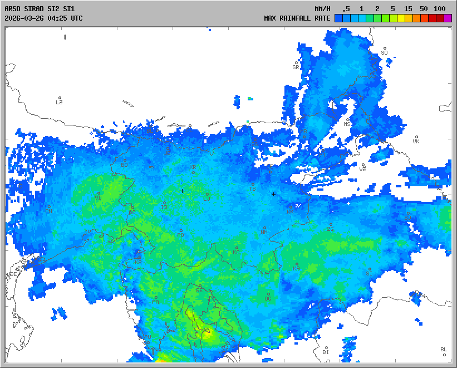457x368 pixels.
Task: Click the magenta 100 mm/h legend swatch
Action: pyautogui.click(x=448, y=18)
